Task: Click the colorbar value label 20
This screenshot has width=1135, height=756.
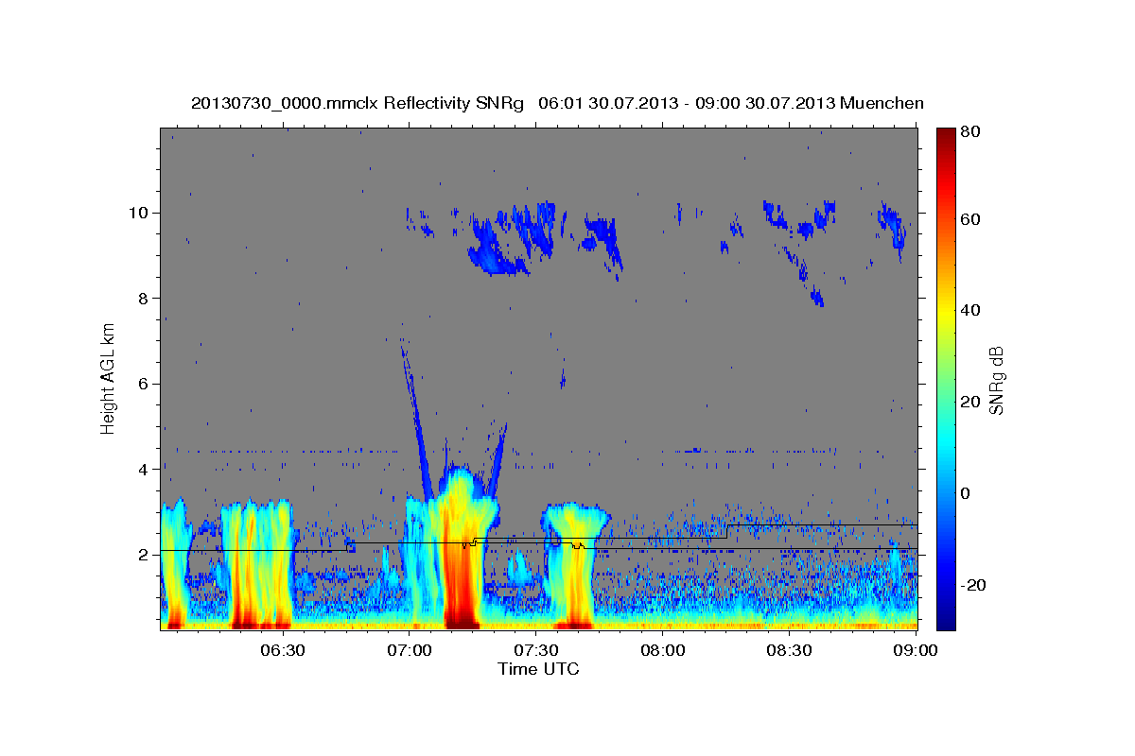Action: (x=969, y=402)
